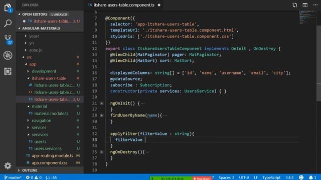Change indentation via Spaces: 2
321x180 pixels.
point(226,177)
